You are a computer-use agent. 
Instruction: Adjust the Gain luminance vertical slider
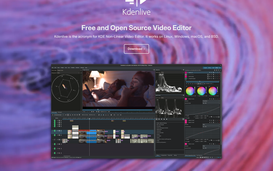tap(218, 91)
